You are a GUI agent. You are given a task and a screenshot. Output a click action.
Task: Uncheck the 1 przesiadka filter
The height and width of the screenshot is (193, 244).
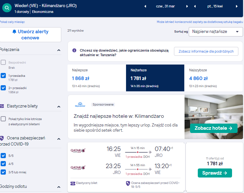[3, 76]
